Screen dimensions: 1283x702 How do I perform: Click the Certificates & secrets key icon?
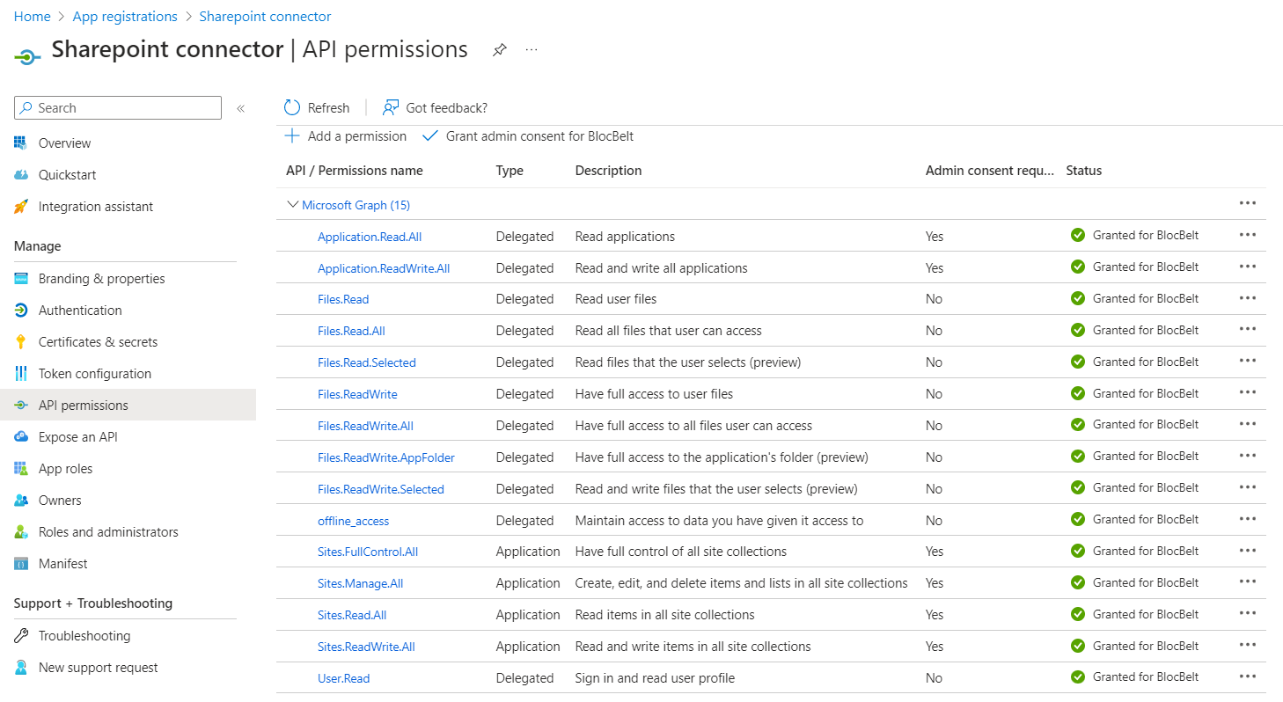click(22, 342)
